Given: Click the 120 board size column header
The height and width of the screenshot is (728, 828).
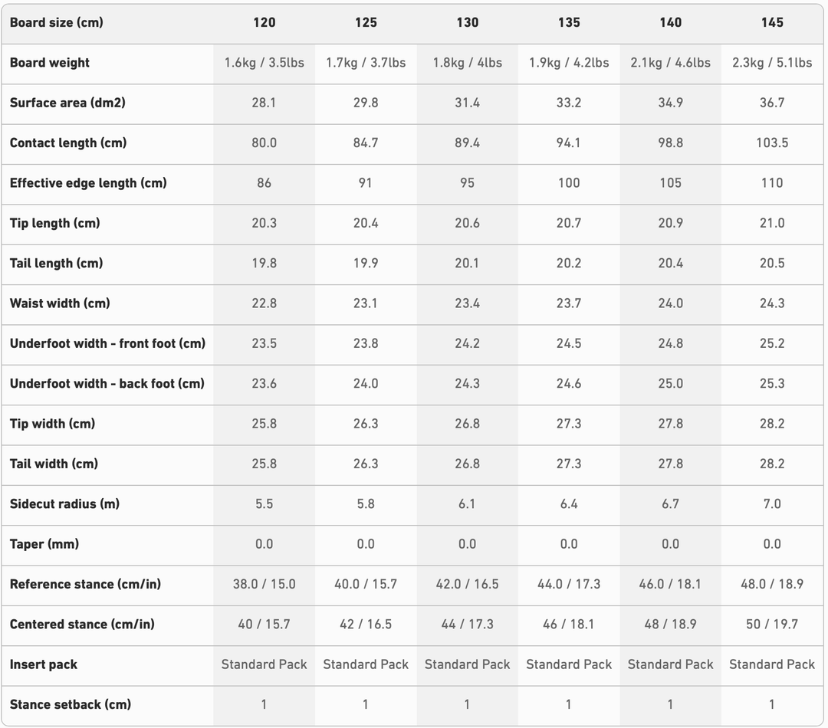Looking at the screenshot, I should (x=264, y=22).
